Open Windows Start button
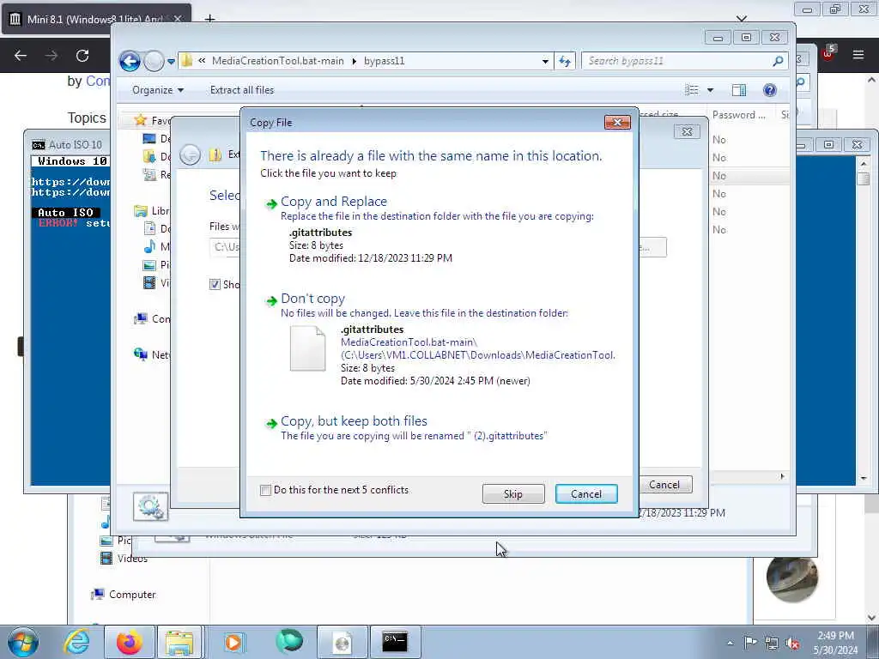 point(23,642)
